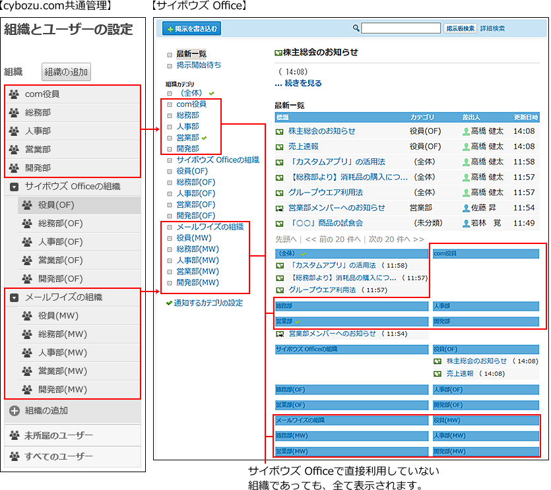Click the group icon next to 人事部 in the left panel

tap(14, 131)
